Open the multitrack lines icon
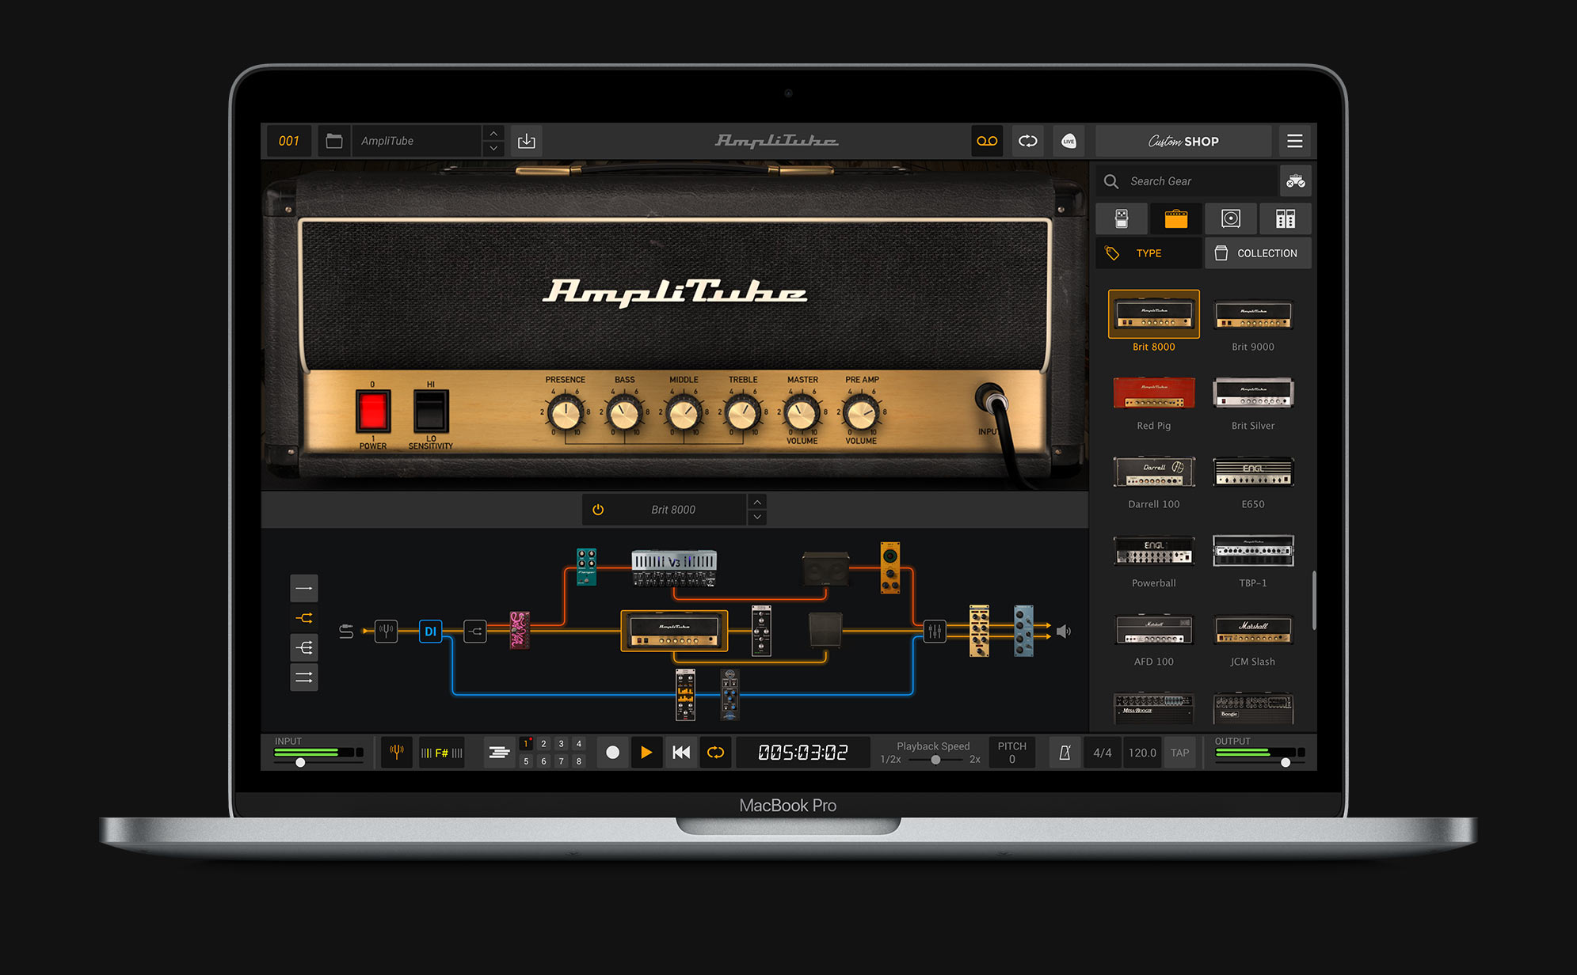This screenshot has width=1577, height=975. tap(499, 752)
